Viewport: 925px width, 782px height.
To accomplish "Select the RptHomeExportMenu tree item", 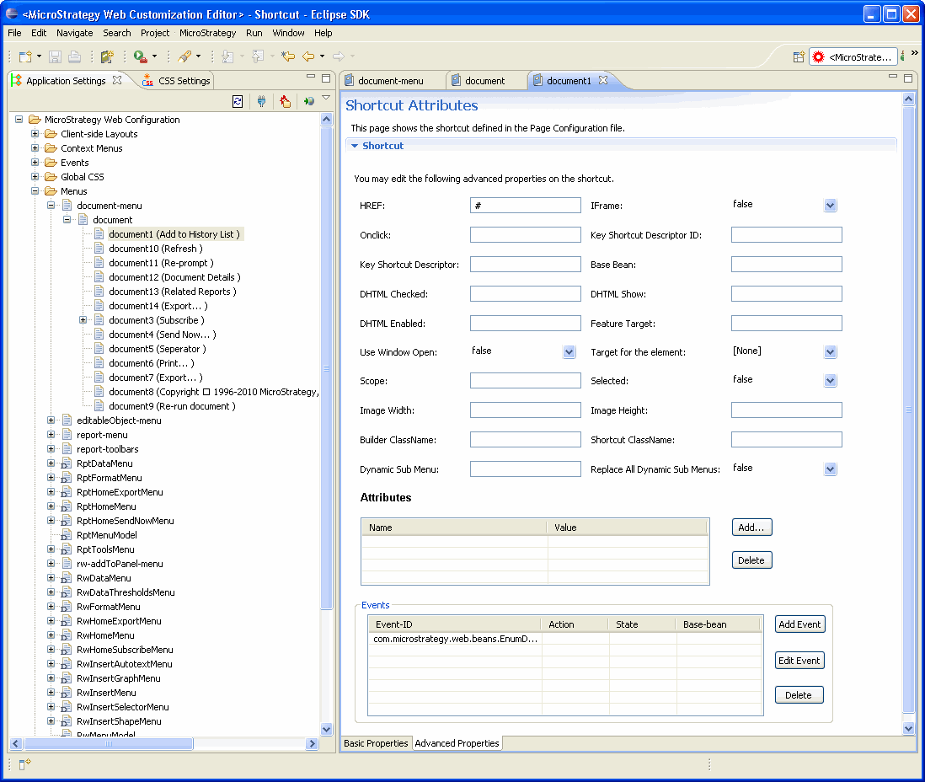I will point(120,492).
